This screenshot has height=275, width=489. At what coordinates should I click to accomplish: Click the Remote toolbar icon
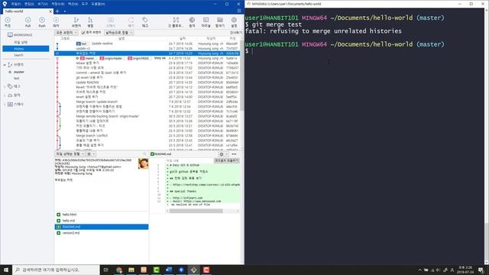coord(192,22)
